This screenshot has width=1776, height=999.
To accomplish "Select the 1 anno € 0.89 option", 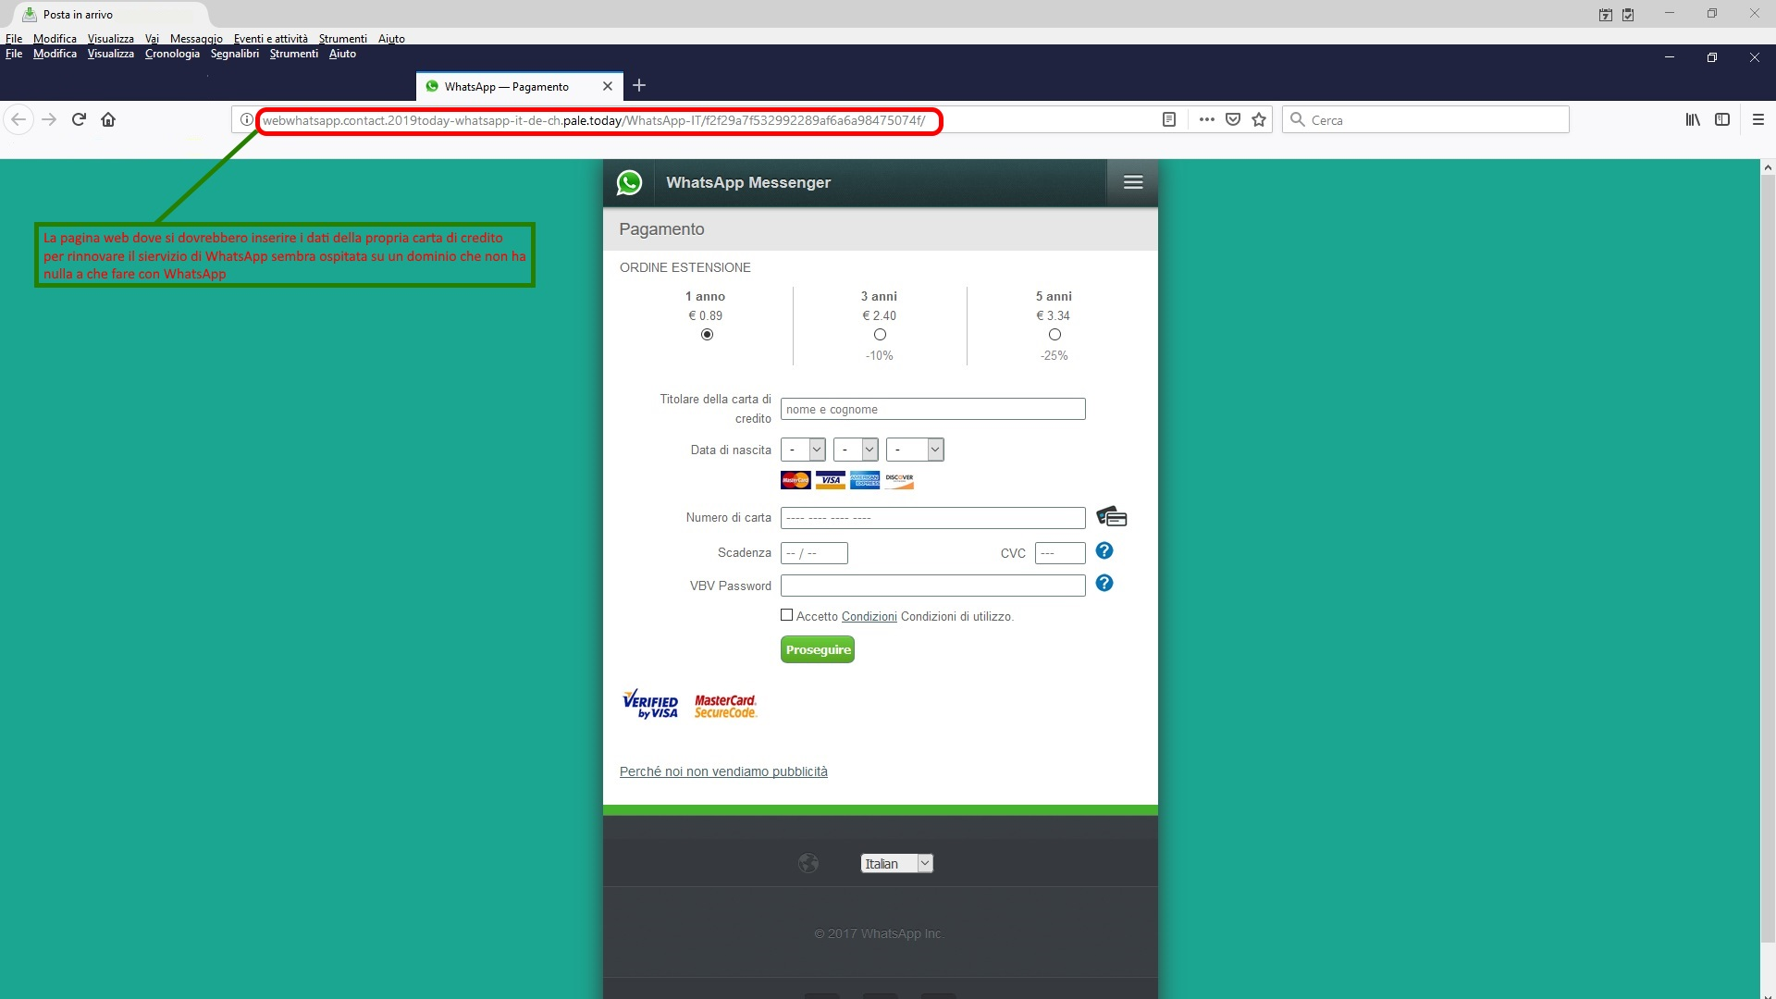I will click(x=707, y=335).
